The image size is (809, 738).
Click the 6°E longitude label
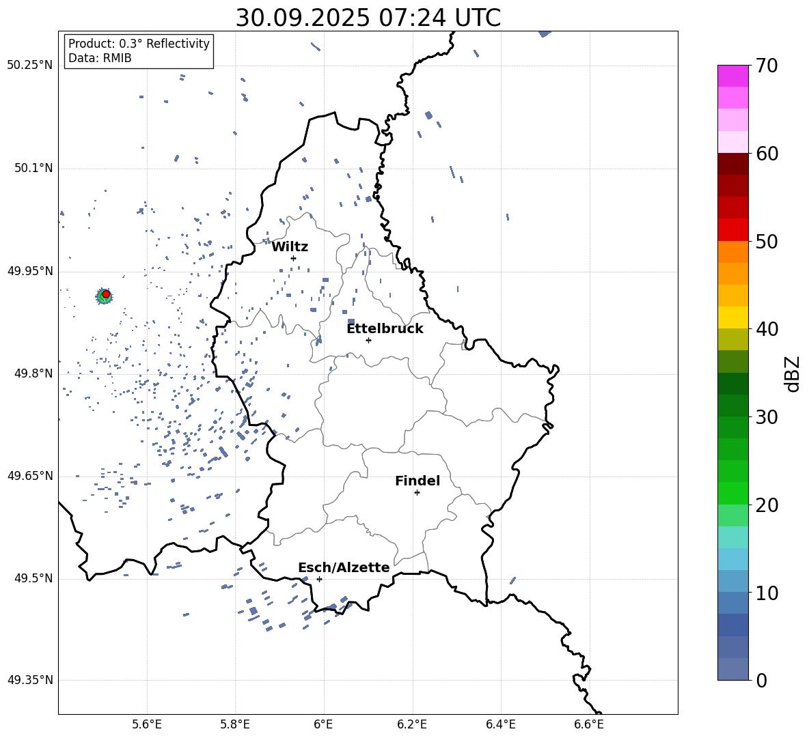pyautogui.click(x=323, y=724)
